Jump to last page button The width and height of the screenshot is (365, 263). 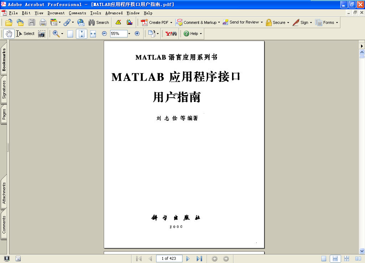pos(199,259)
